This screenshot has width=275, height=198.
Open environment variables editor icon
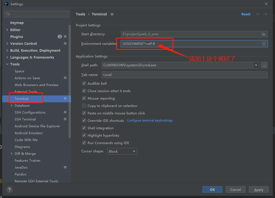[x=264, y=44]
